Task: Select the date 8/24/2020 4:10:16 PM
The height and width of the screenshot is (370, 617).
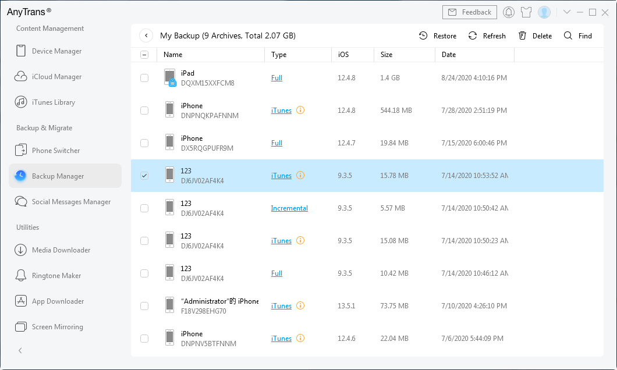Action: [x=474, y=78]
